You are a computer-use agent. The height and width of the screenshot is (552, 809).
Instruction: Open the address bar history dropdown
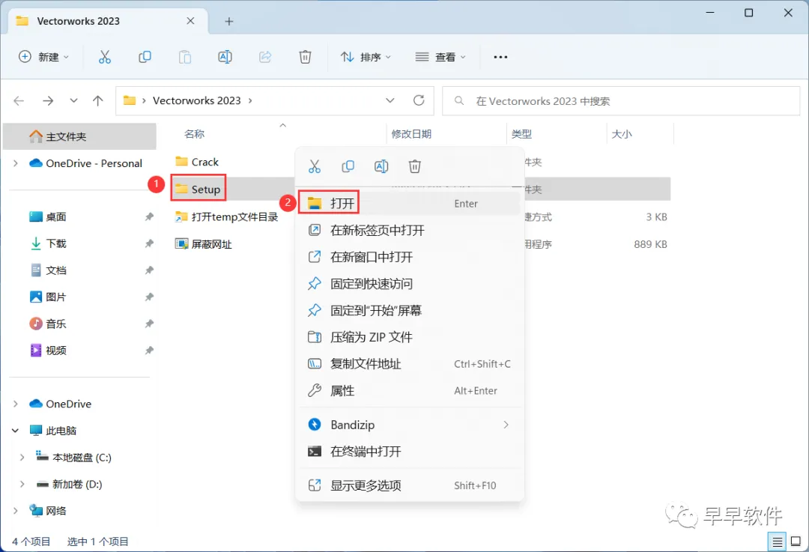[390, 100]
